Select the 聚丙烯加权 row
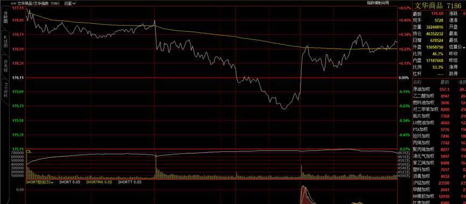Screen dimensions: 466x204 point(439,149)
